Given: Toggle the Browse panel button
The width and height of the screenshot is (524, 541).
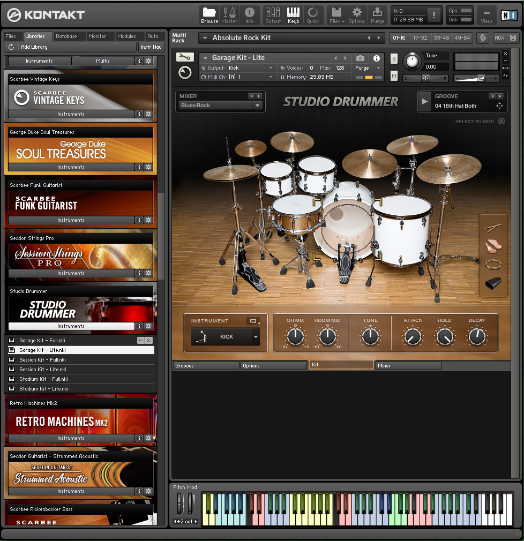Looking at the screenshot, I should 209,16.
